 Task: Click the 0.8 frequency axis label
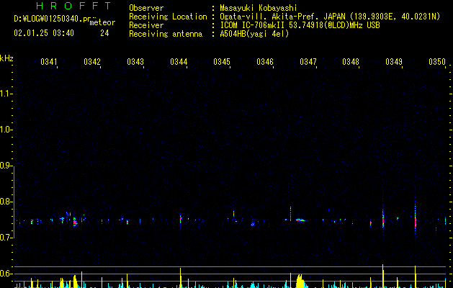coord(6,202)
